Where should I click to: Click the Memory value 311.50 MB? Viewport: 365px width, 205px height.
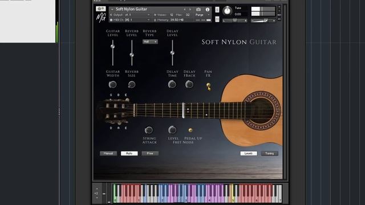coord(177,20)
